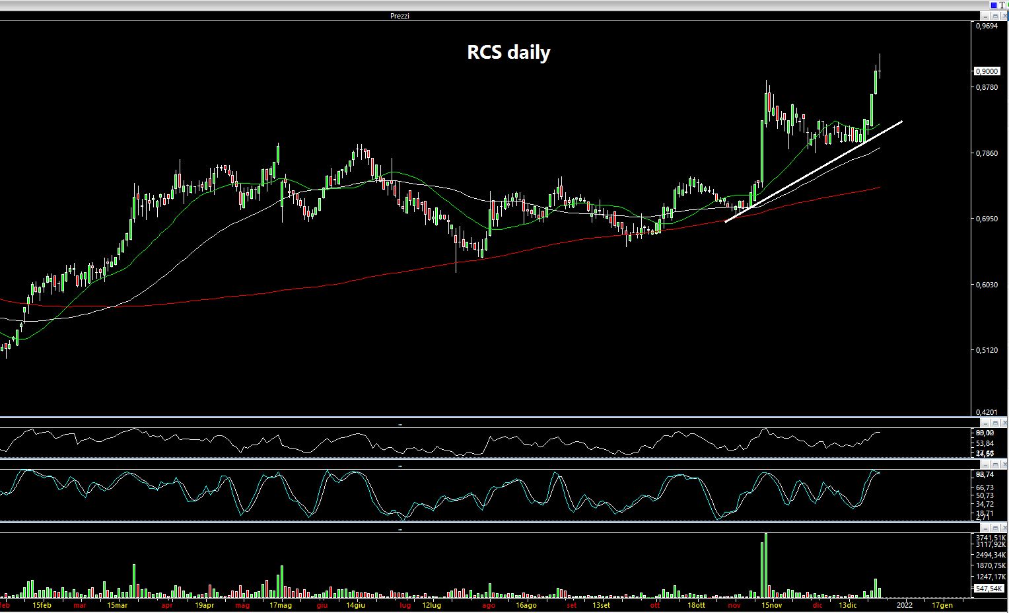Click the 12lug date label
Viewport: 1009px width, 613px height.
(x=431, y=605)
